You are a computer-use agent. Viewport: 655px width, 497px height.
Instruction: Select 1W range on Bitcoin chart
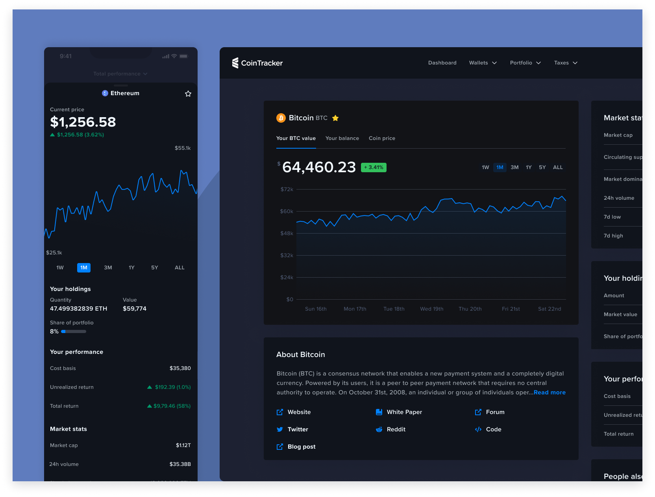485,168
